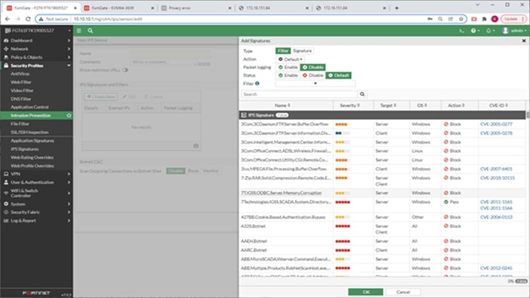Toggle the sidebar hamburger menu
Viewport: 530px width, 298px height.
point(79,30)
